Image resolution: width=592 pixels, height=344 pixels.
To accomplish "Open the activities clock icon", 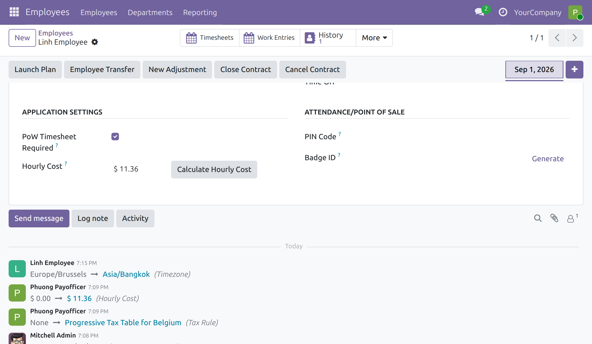I will click(x=503, y=12).
